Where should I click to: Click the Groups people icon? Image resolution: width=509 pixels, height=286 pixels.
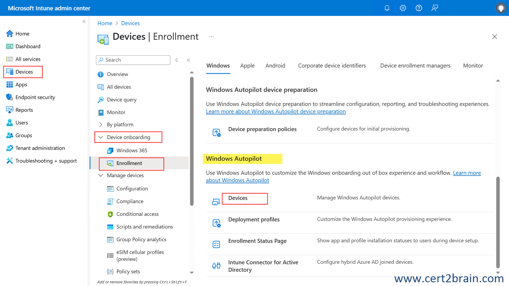click(x=10, y=135)
